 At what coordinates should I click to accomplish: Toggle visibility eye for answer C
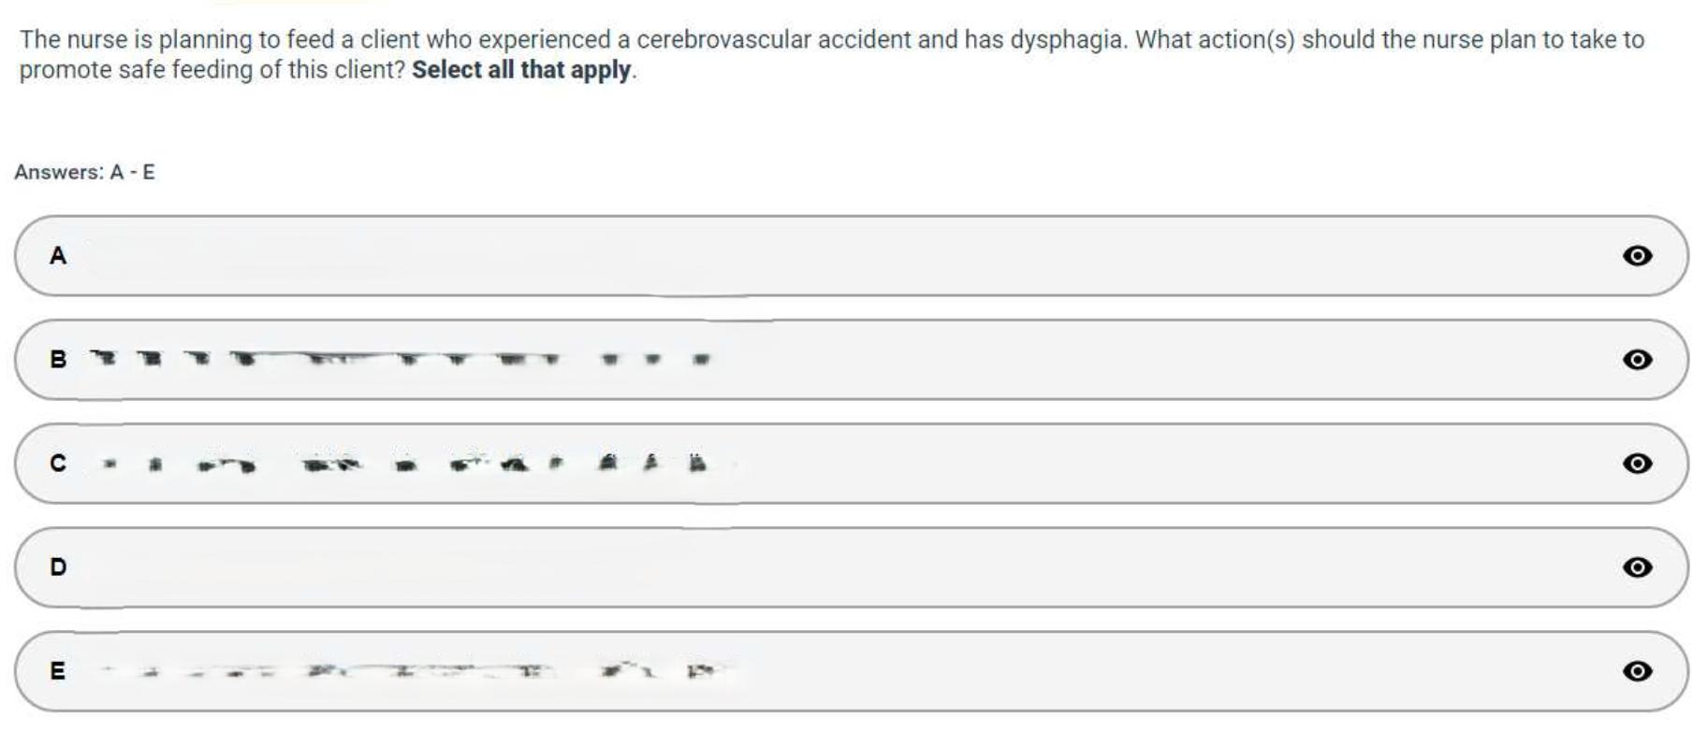[x=1637, y=464]
